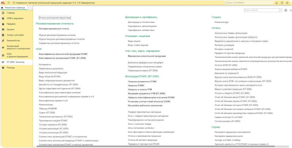The image size is (292, 148).
Task: Click the Продажи bag icon
Action: [x=3, y=24]
